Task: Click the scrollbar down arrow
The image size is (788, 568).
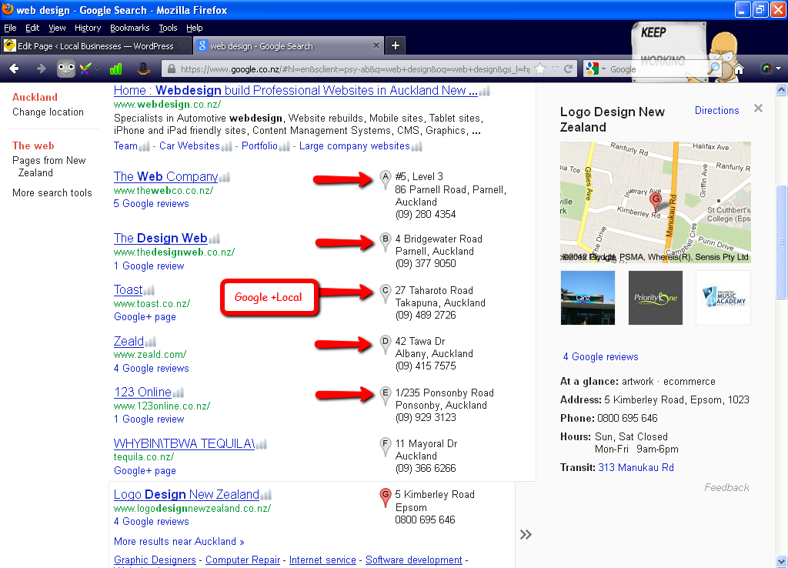Action: point(782,561)
